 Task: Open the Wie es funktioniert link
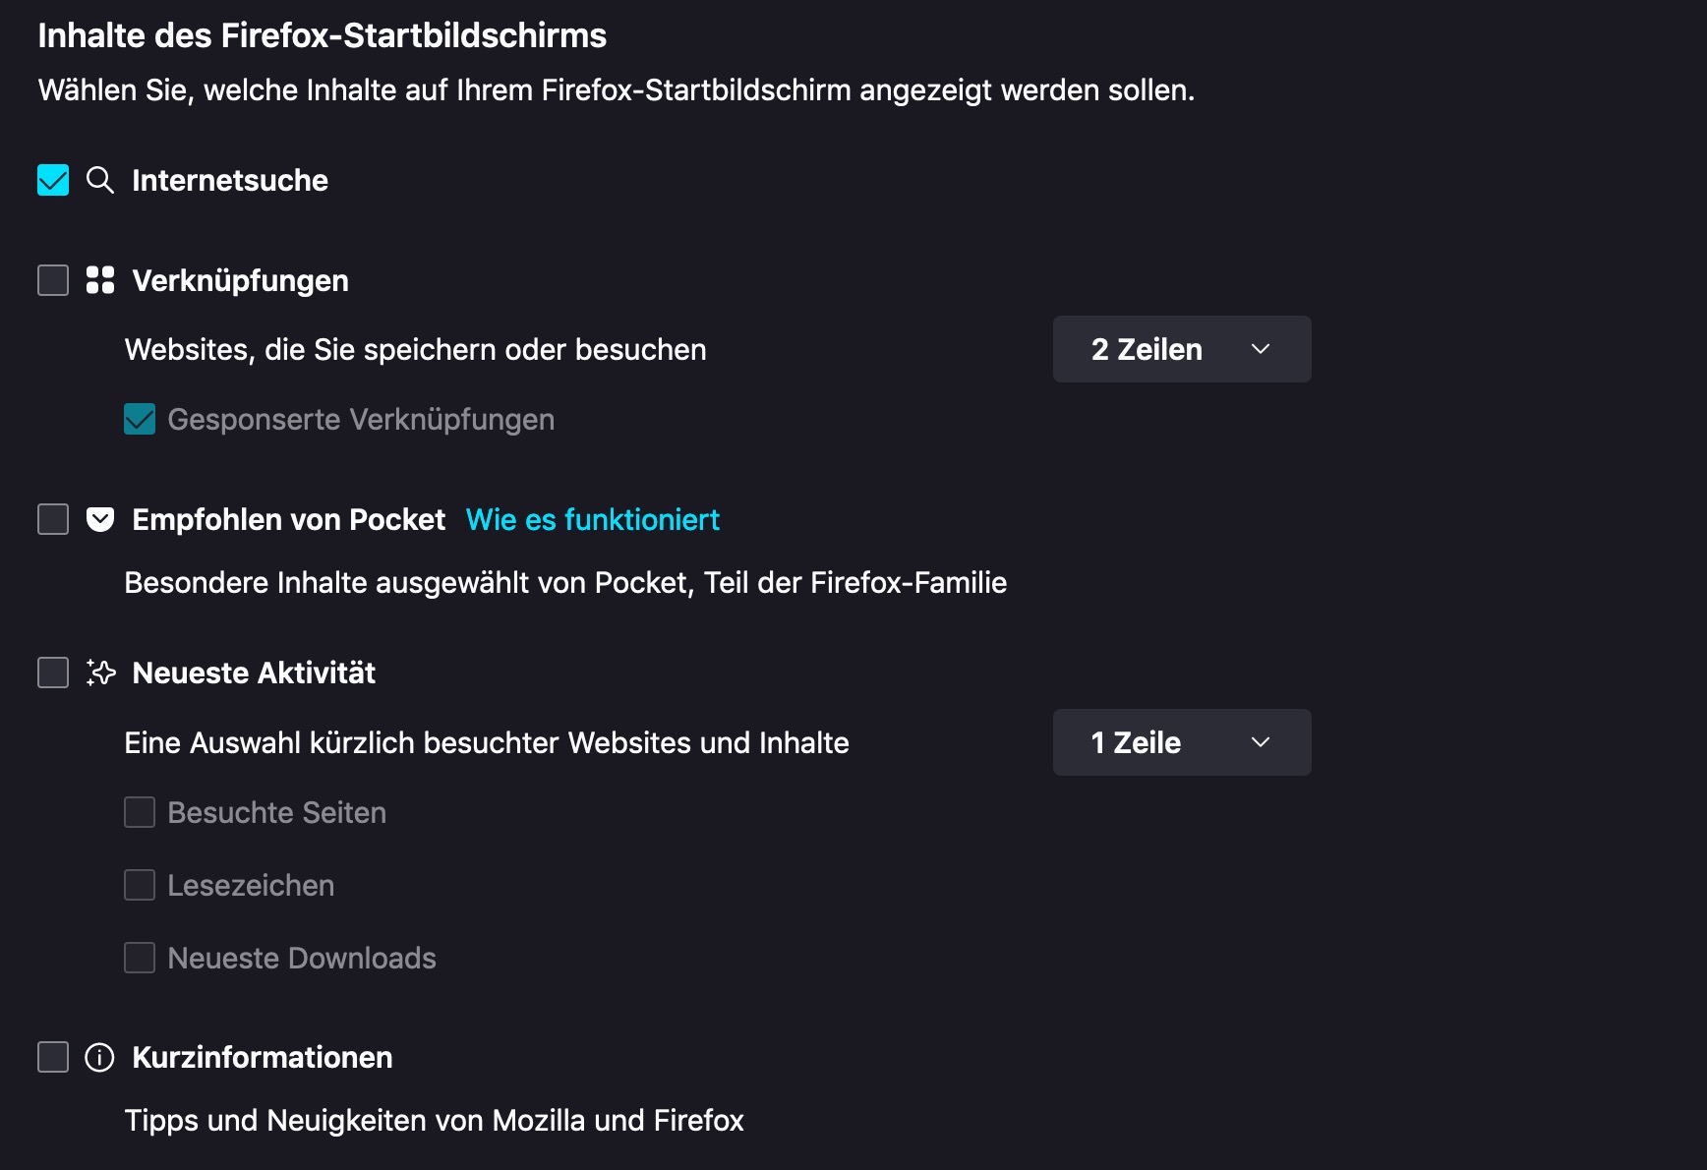click(x=592, y=519)
